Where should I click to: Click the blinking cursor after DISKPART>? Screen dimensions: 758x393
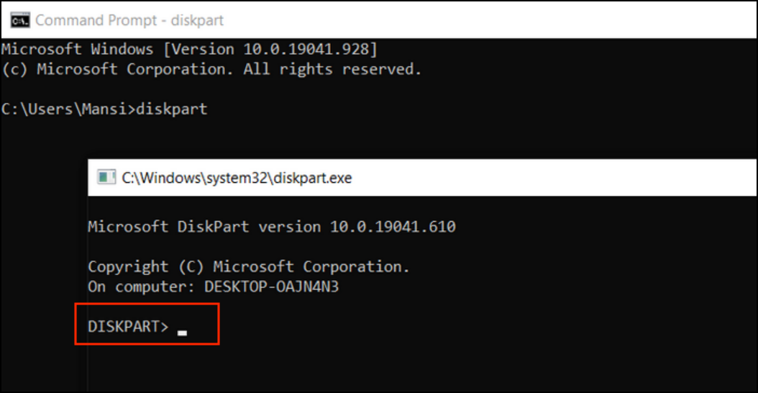[183, 332]
